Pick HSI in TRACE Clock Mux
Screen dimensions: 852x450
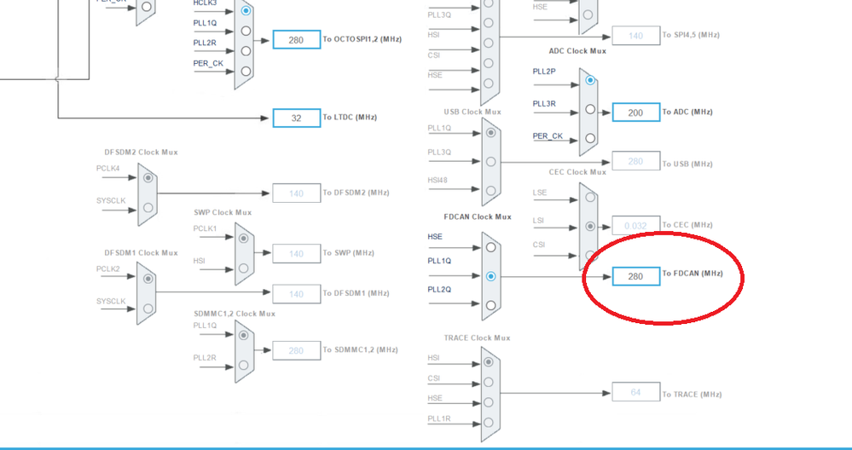point(489,362)
